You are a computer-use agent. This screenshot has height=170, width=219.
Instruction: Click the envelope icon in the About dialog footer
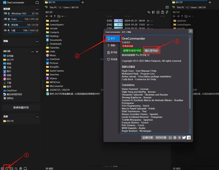170,138
